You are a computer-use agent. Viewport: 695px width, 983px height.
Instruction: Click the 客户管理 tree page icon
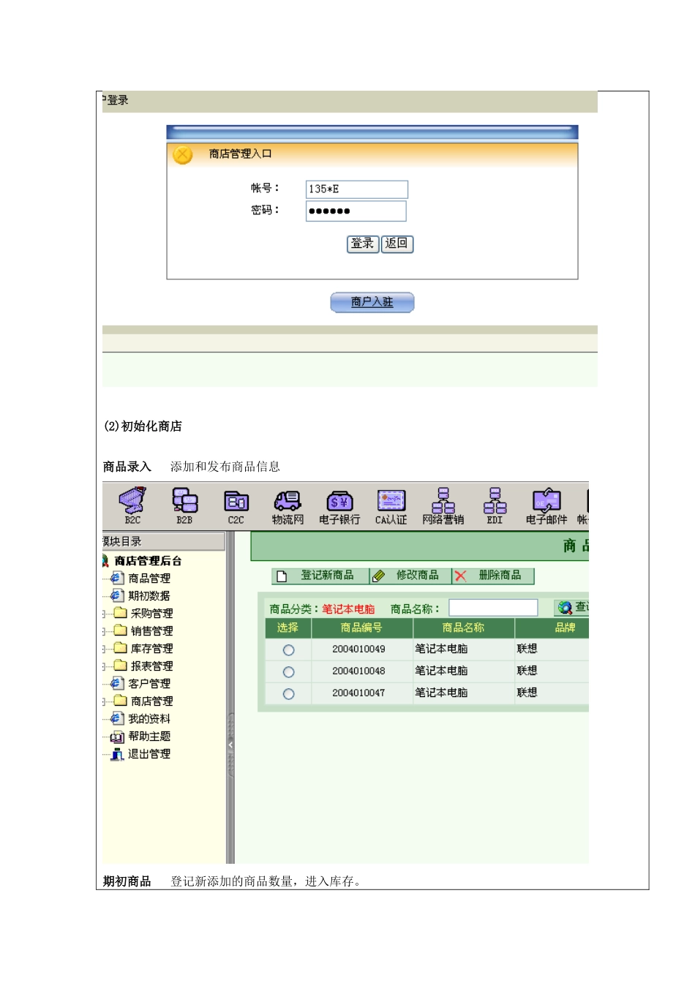click(x=117, y=683)
